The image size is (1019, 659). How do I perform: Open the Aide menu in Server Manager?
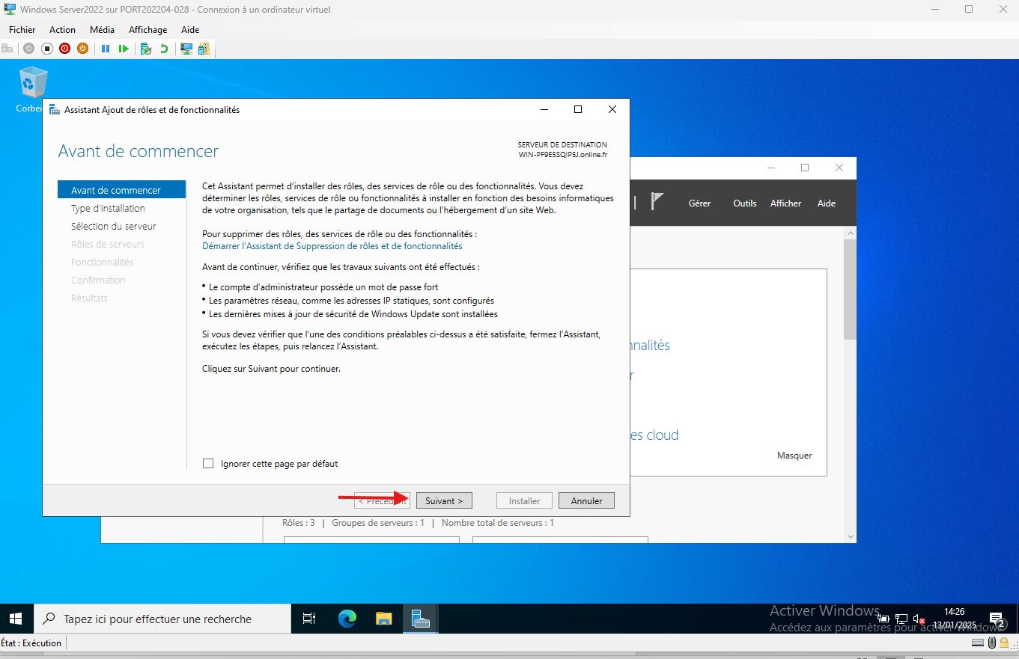827,203
